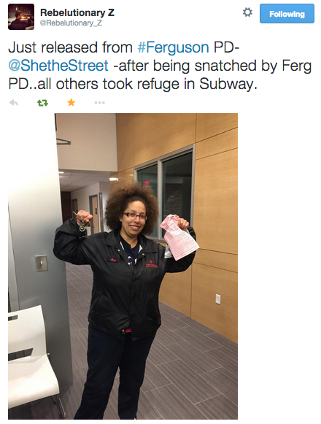Open the Rebelutionary Z profile avatar
The image size is (321, 424).
[21, 17]
